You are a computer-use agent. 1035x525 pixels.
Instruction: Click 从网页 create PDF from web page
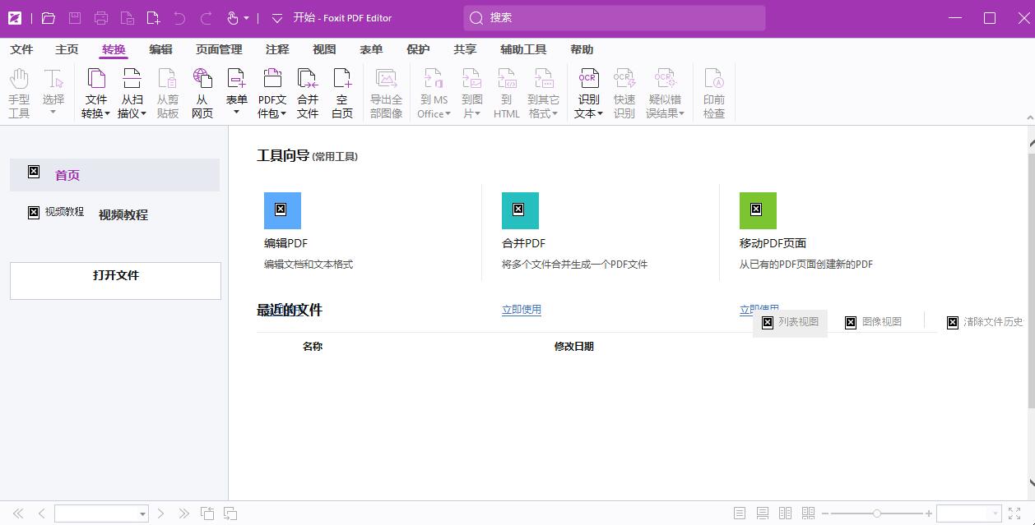click(x=202, y=93)
